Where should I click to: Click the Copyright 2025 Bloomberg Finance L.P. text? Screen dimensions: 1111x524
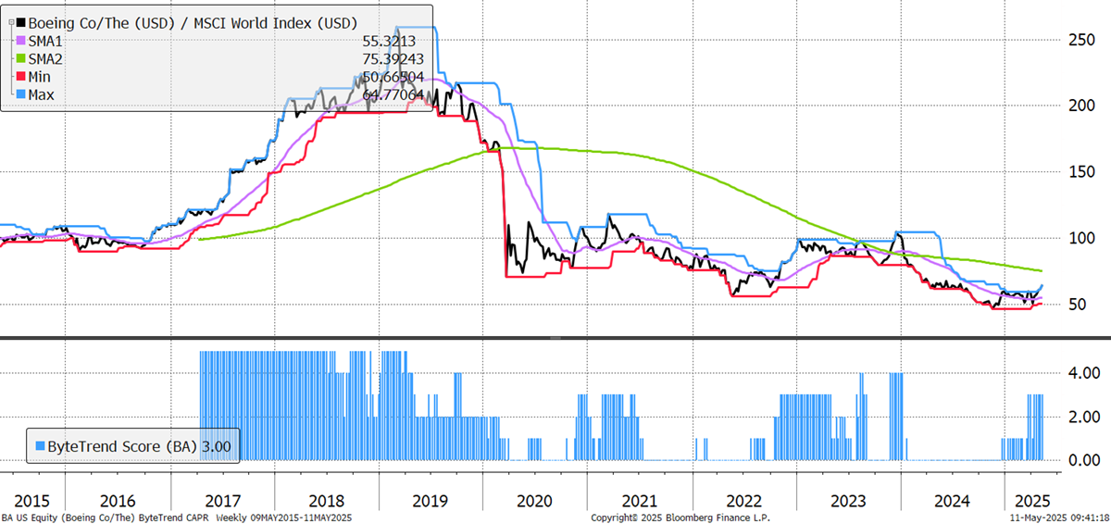tap(680, 517)
